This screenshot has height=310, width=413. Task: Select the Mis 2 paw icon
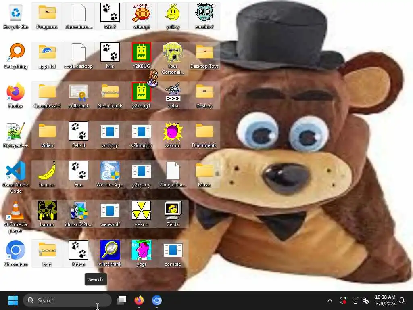coord(110,16)
